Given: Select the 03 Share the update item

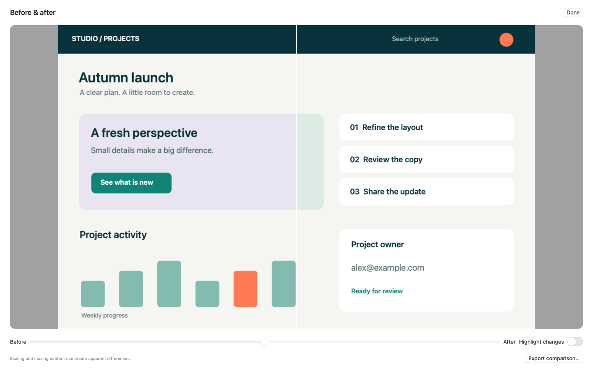Looking at the screenshot, I should [427, 191].
